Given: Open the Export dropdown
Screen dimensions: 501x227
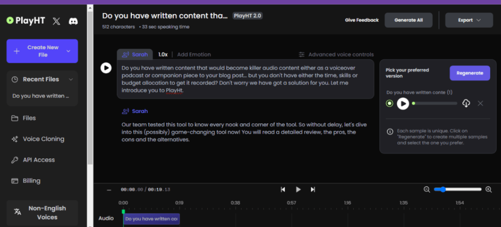Looking at the screenshot, I should point(469,20).
